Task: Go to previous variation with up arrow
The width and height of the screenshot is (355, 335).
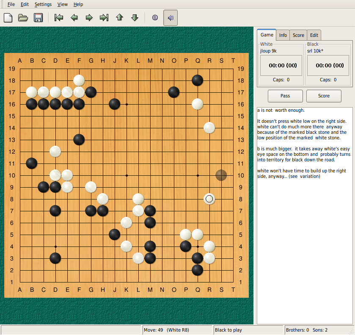Action: (x=120, y=17)
